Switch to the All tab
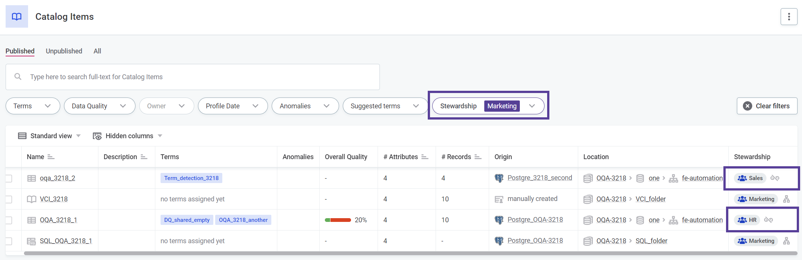Screen dimensions: 802x260 [x=97, y=51]
